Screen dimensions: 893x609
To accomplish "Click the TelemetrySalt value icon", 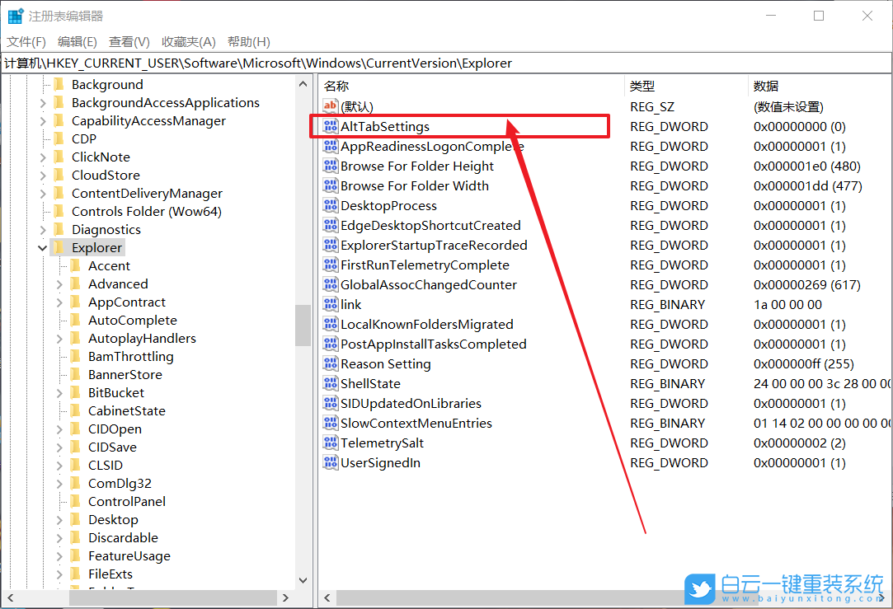I will point(331,443).
